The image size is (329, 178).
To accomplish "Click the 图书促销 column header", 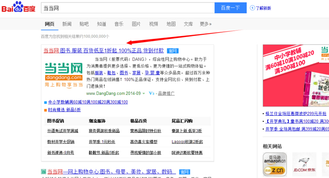I will tap(56, 121).
